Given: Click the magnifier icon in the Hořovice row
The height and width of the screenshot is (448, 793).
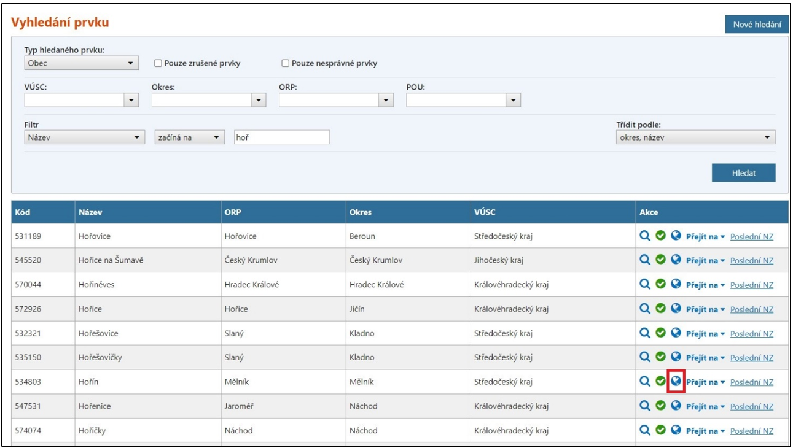Looking at the screenshot, I should click(x=645, y=236).
